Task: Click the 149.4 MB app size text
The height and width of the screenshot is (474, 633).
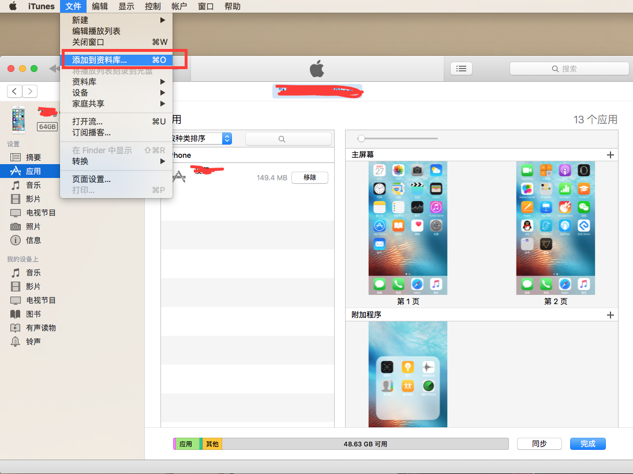Action: tap(272, 178)
